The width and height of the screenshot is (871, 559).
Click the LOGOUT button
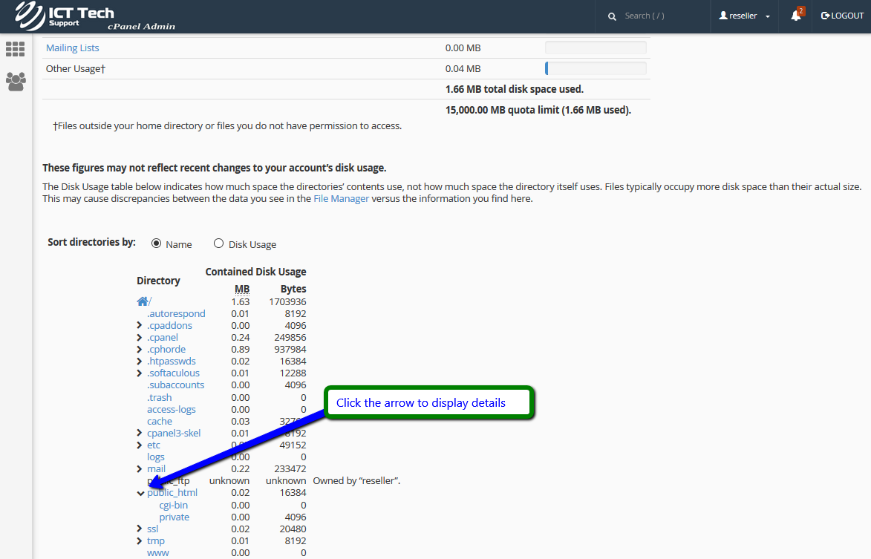coord(842,16)
